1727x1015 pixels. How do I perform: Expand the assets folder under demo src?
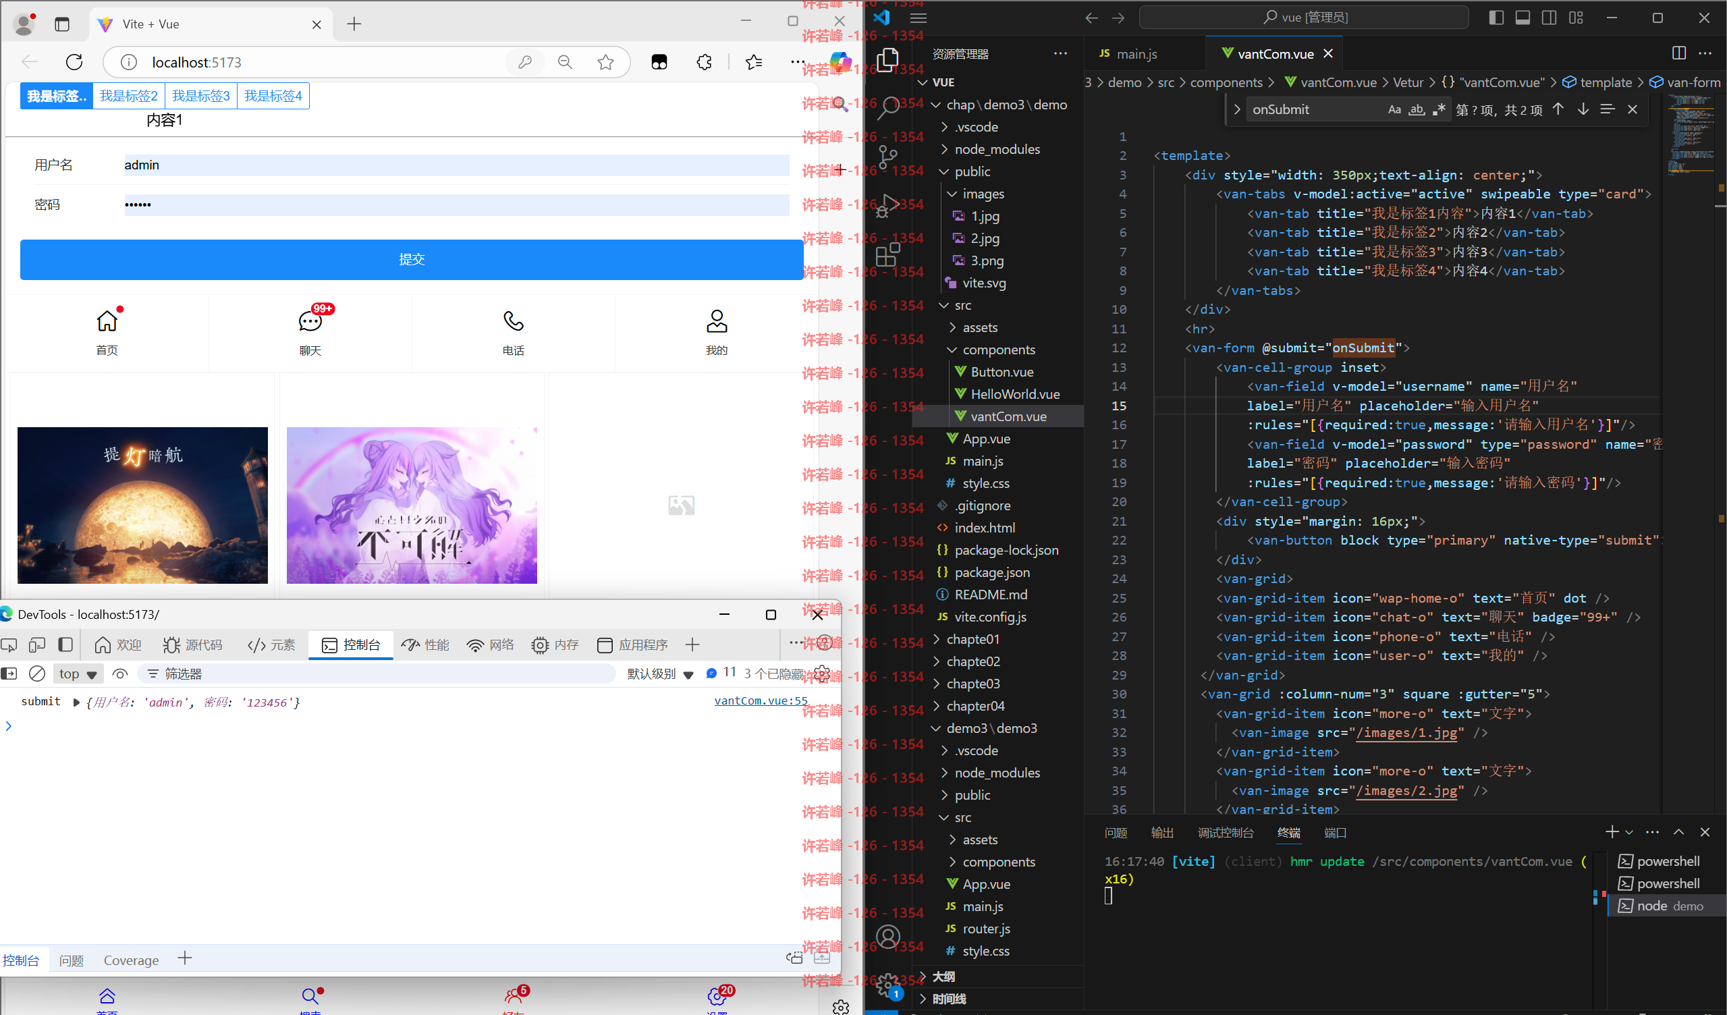point(979,327)
